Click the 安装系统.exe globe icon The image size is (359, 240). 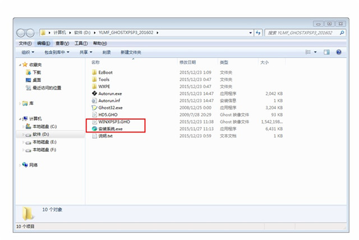tap(94, 129)
